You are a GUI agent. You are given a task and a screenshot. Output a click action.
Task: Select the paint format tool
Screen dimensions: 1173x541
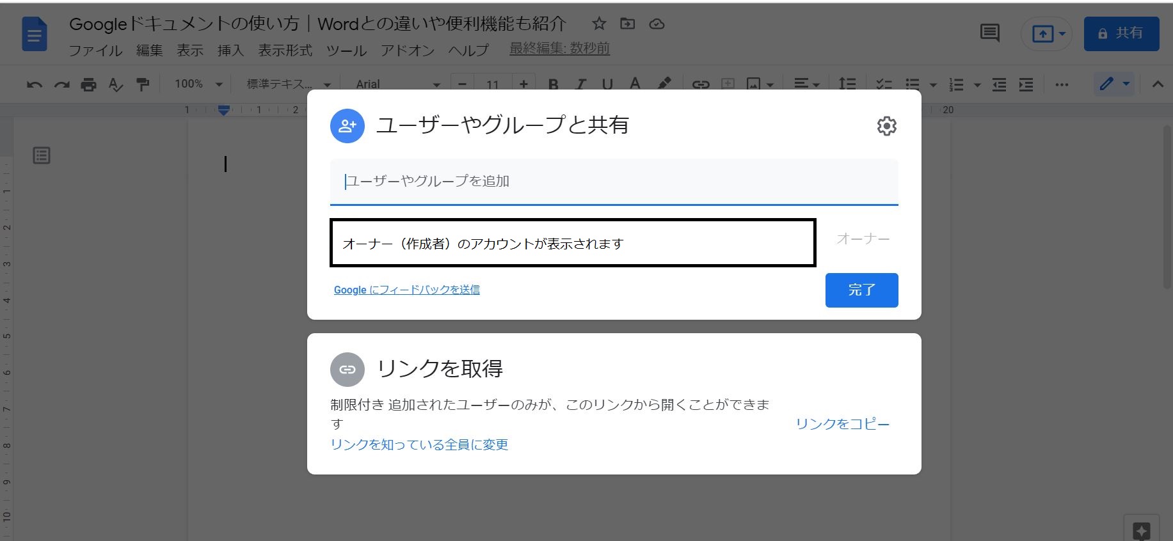pos(143,84)
